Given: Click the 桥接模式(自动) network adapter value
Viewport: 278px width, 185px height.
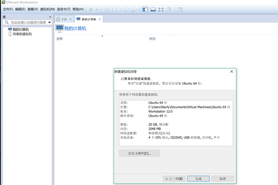Looking at the screenshot, I should pos(159,133).
